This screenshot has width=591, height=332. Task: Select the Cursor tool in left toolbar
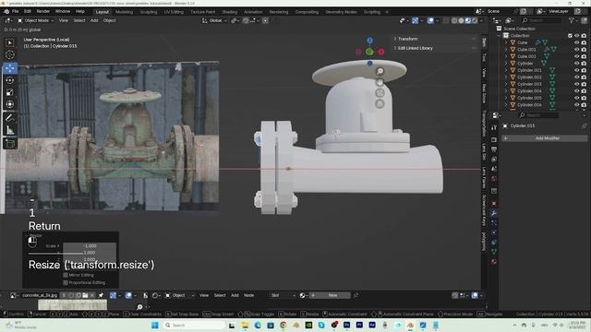(10, 55)
